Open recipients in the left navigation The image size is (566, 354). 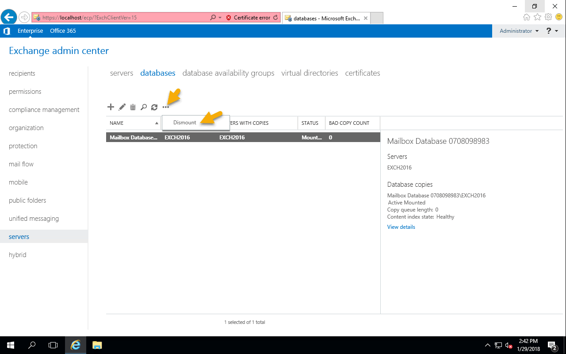[x=22, y=73]
